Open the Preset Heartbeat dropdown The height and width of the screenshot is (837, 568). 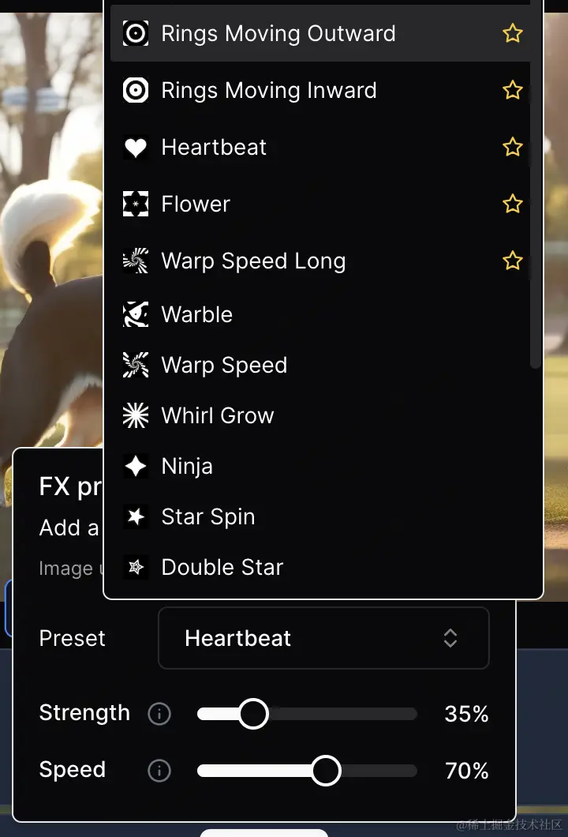pyautogui.click(x=323, y=638)
